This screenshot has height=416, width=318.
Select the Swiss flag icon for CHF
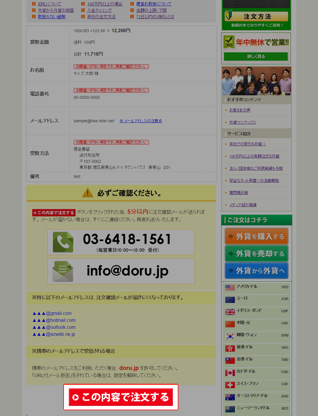(x=230, y=385)
